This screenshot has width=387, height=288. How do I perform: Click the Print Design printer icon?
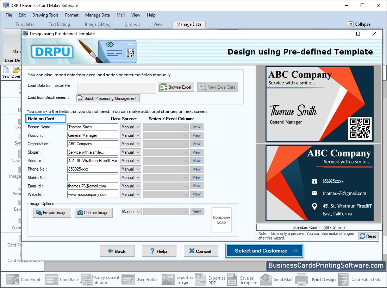coord(301,279)
